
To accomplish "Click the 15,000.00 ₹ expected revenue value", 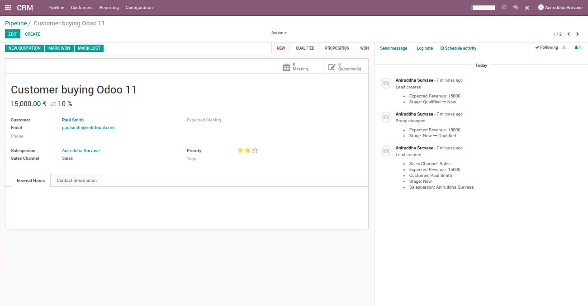I will (x=29, y=104).
